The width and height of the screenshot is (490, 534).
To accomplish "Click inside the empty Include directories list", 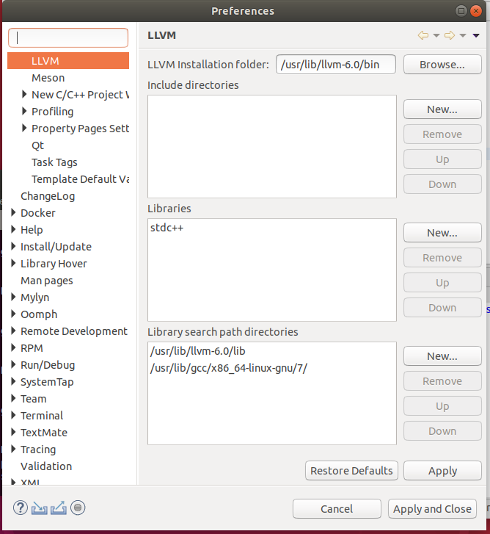I will (x=272, y=146).
